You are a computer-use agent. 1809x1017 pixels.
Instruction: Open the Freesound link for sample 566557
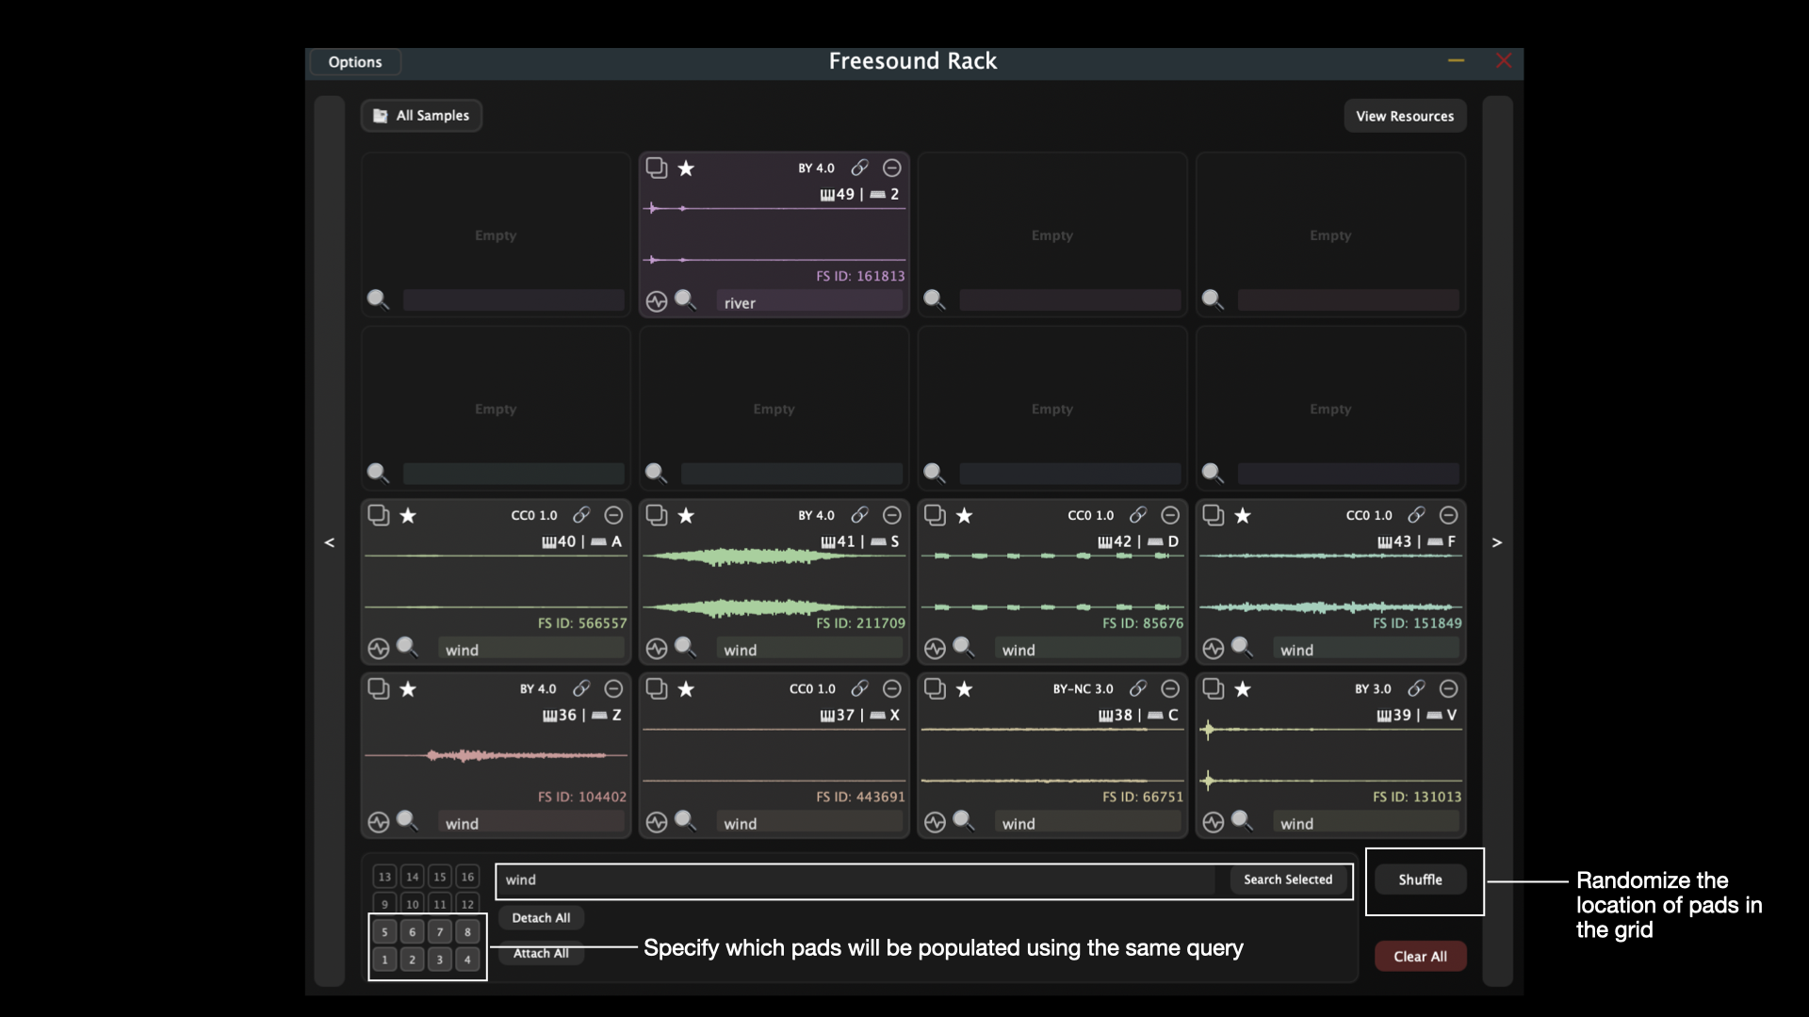pyautogui.click(x=581, y=515)
